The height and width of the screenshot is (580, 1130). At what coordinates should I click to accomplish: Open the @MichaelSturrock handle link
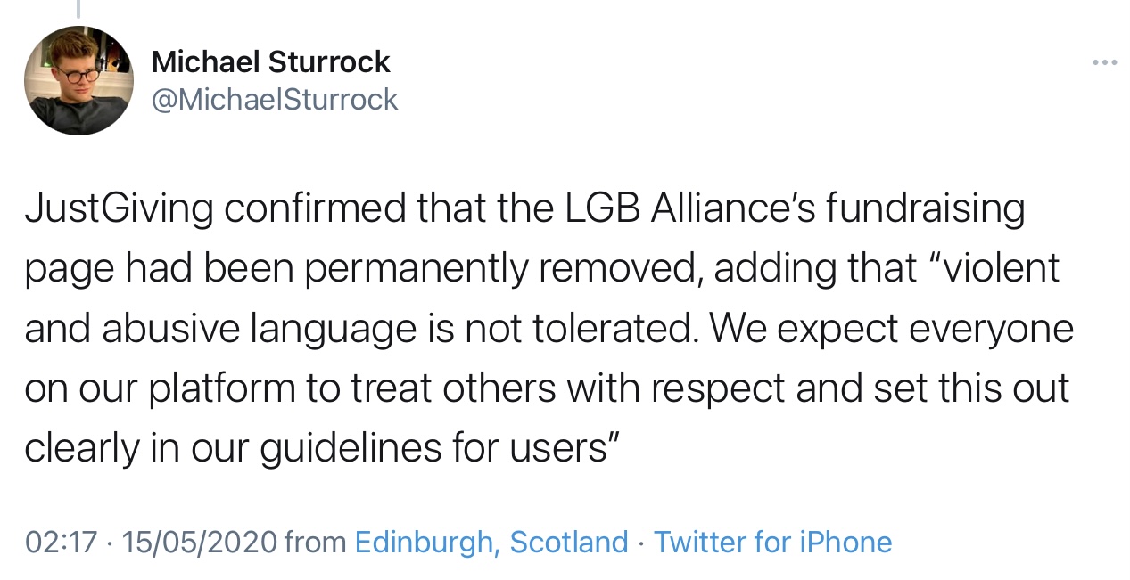click(x=275, y=99)
